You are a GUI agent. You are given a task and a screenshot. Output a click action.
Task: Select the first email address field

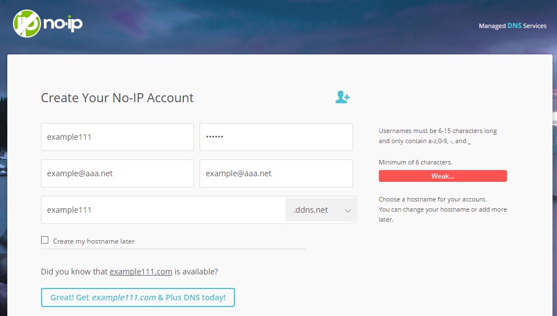pyautogui.click(x=117, y=173)
